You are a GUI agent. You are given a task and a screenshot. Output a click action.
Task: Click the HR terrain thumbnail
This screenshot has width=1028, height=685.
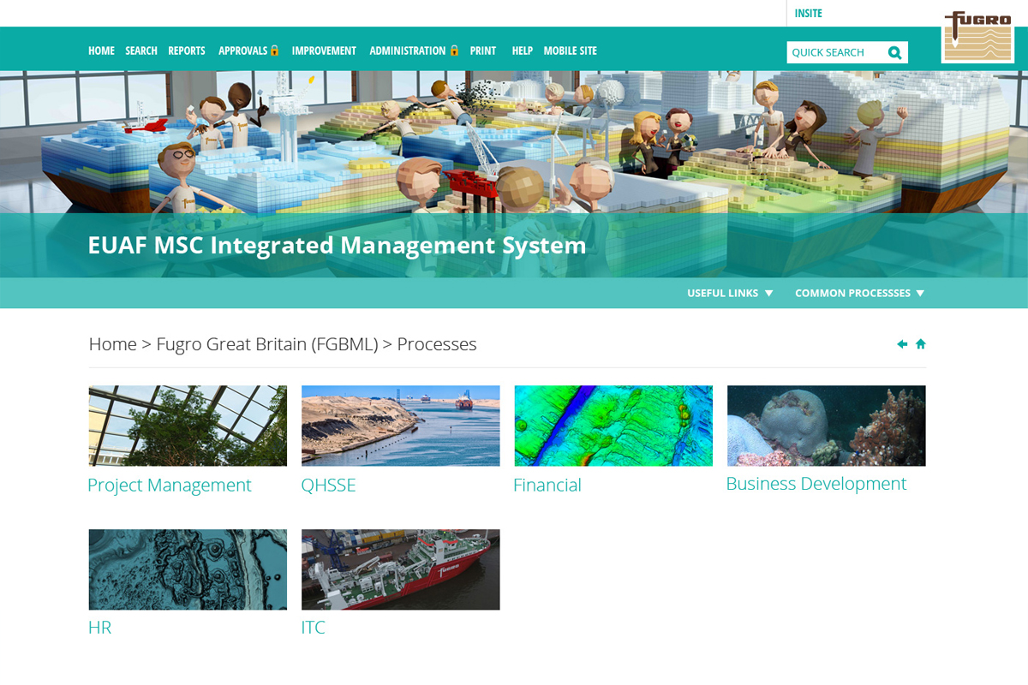188,569
